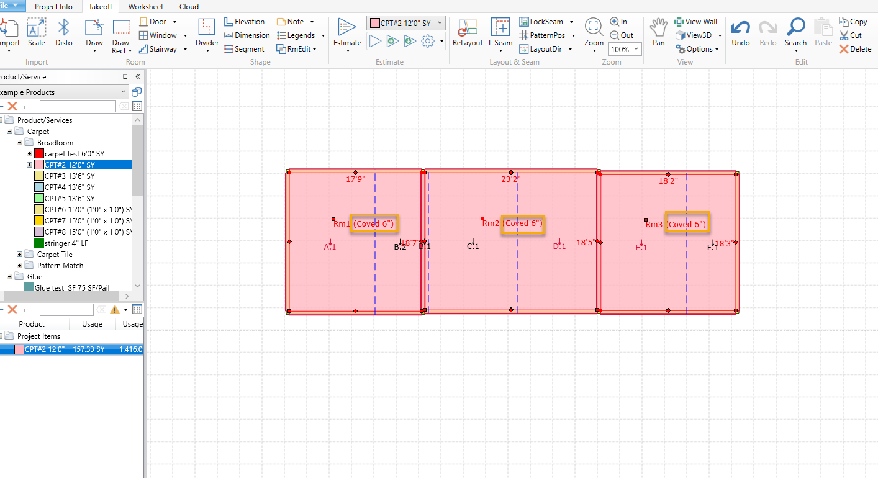Open the CPT#2 12'0" SY product dropdown

440,23
